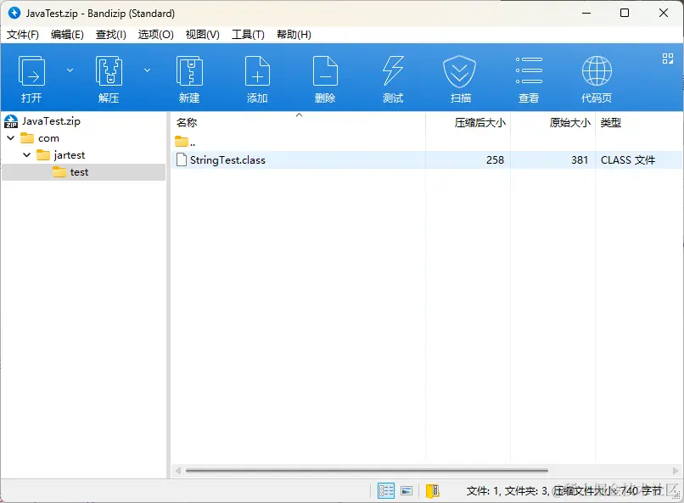Viewport: 684px width, 503px height.
Task: Select the jartest folder in the tree
Action: pos(69,155)
